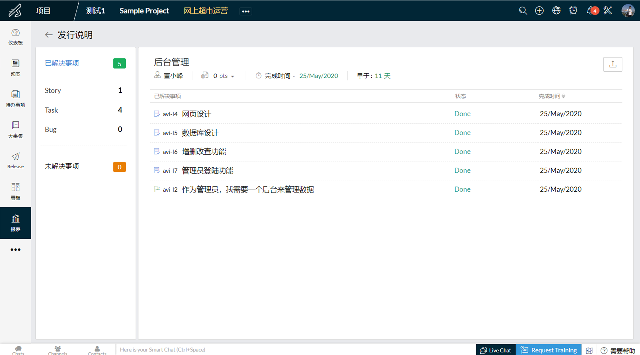Click the search magnifier icon in header

pyautogui.click(x=523, y=11)
